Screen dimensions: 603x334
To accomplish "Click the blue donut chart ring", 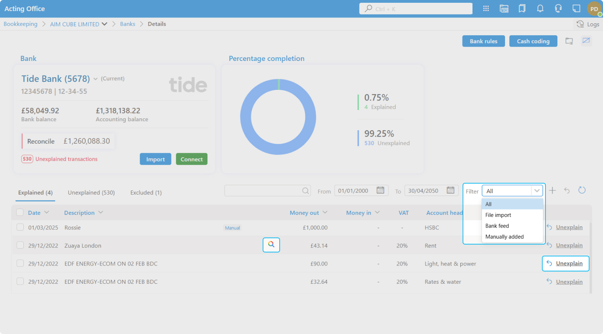I will coord(246,117).
